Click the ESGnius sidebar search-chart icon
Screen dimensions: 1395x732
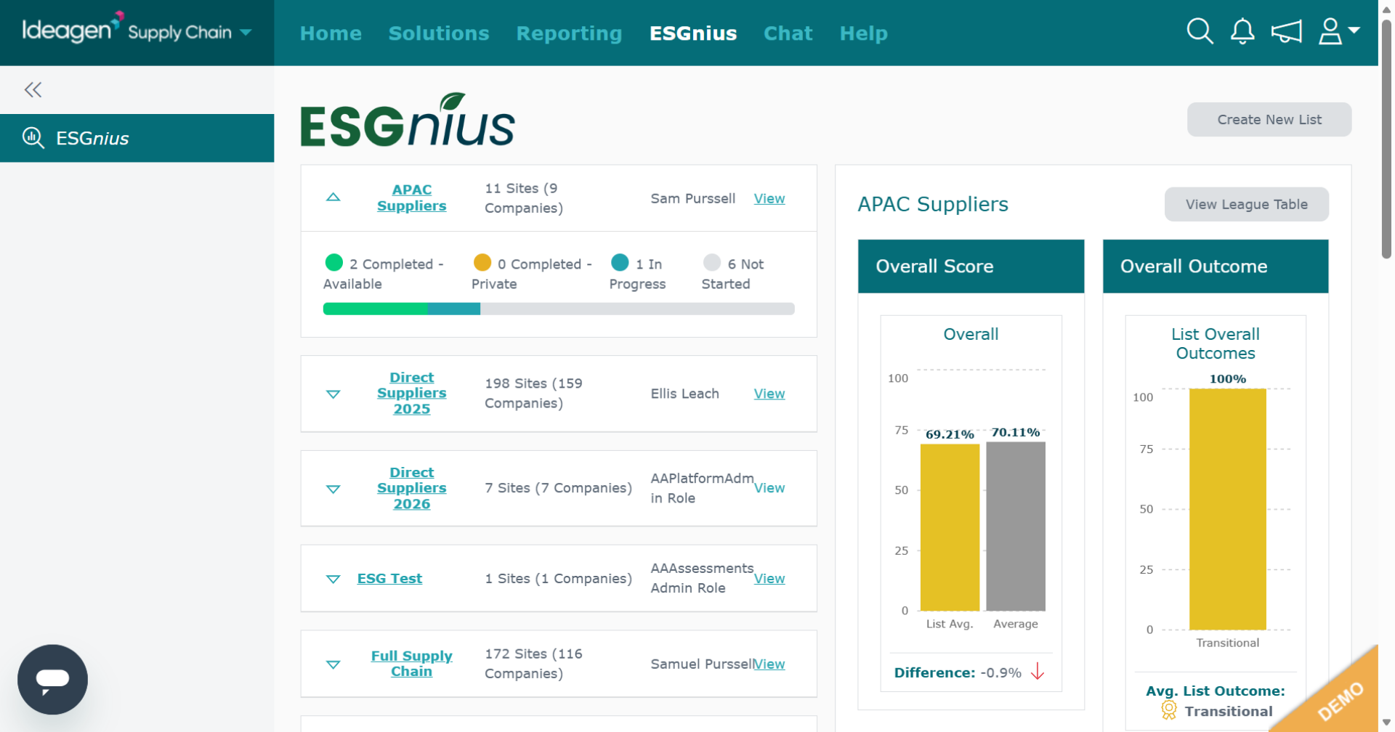pos(33,137)
